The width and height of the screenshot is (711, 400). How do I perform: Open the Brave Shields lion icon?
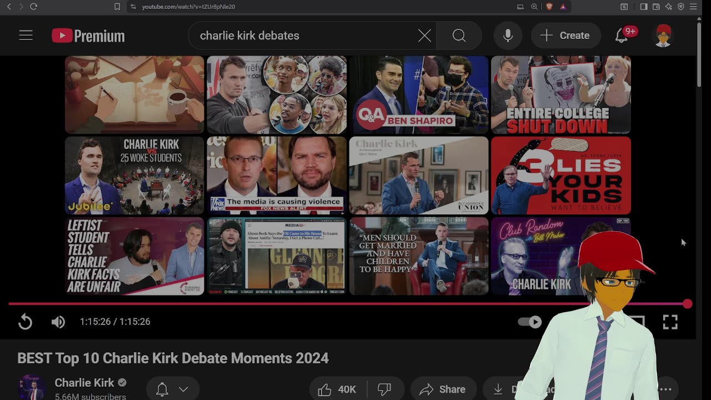tap(549, 7)
